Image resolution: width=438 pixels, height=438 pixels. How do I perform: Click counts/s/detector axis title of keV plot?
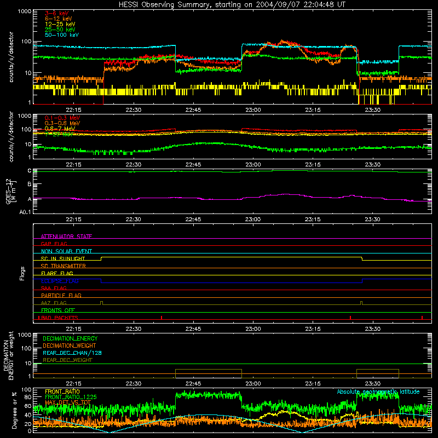[x=11, y=57]
